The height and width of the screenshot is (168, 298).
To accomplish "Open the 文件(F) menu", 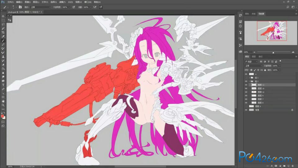I will point(11,2).
